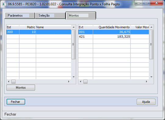Viewport: 165px width, 120px height.
Task: Click the employee grid horizontal scrollbar thumb
Action: pos(13,81)
